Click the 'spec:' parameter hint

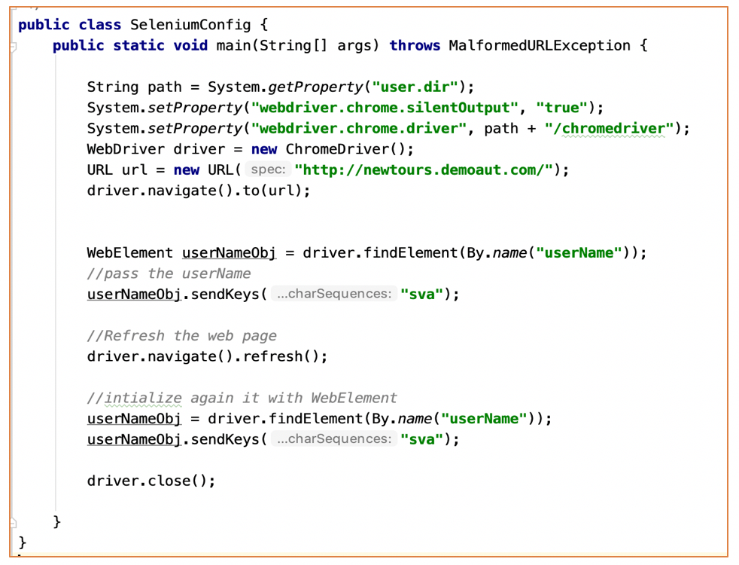click(x=268, y=169)
